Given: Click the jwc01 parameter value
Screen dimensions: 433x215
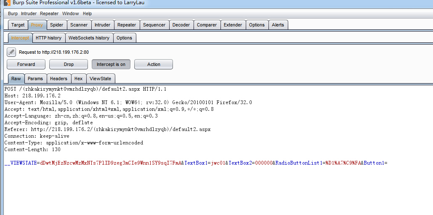Looking at the screenshot, I should tap(218, 163).
